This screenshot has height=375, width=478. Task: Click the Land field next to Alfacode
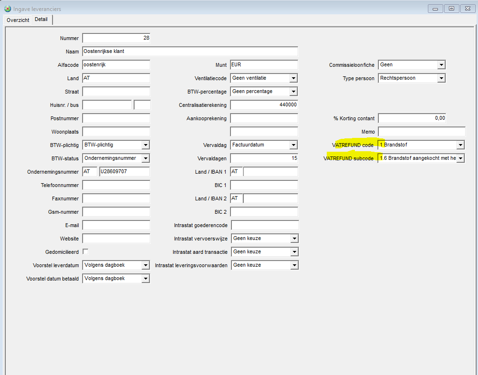coord(116,78)
